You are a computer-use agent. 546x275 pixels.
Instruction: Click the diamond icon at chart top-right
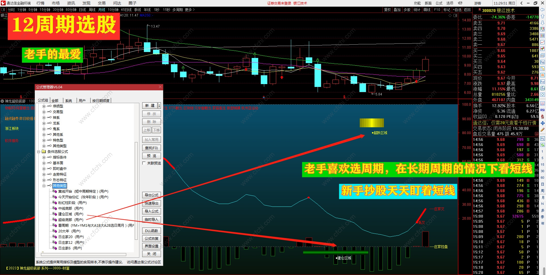450,16
